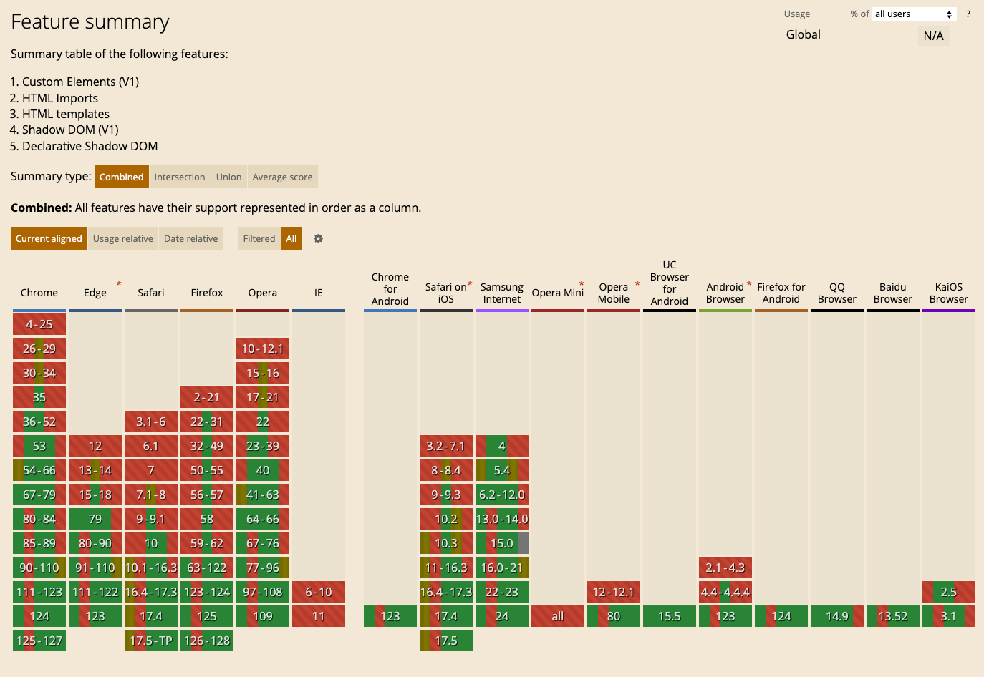Select QQ Browser 14.9 cell
Viewport: 984px width, 677px height.
[837, 616]
